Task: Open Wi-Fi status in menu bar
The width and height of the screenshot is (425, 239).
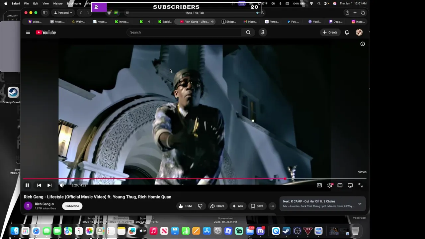Action: point(311,3)
